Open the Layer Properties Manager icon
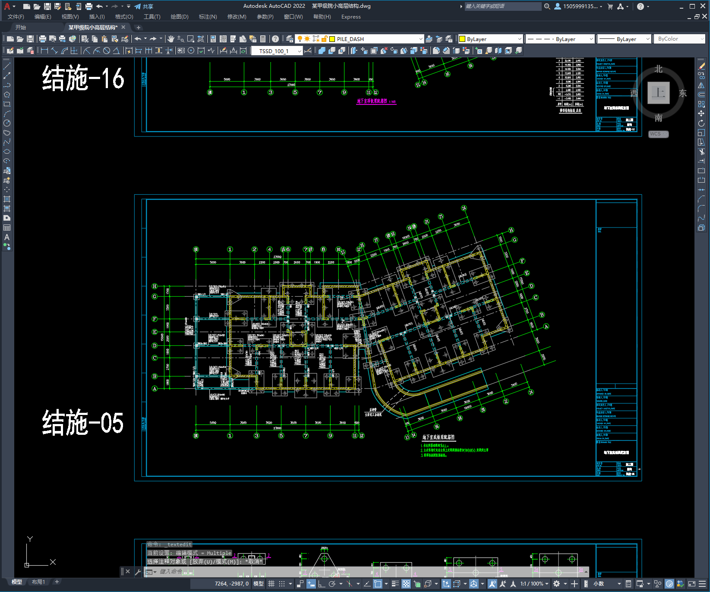This screenshot has height=592, width=710. pos(290,39)
